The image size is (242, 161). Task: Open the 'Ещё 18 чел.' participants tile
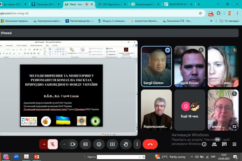click(x=190, y=110)
